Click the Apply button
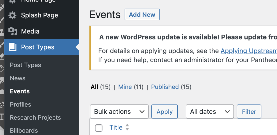 click(x=164, y=111)
